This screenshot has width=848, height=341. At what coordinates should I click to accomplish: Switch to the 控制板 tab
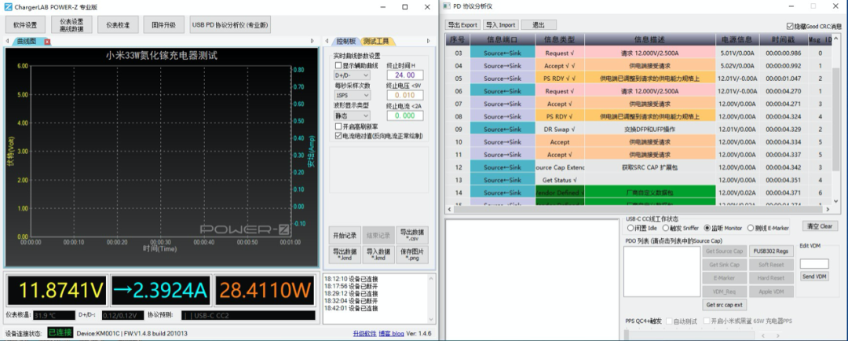(346, 41)
